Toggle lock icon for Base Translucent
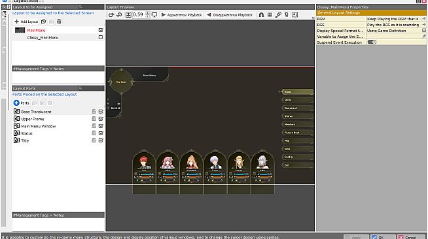This screenshot has width=428, height=239. coord(94,111)
